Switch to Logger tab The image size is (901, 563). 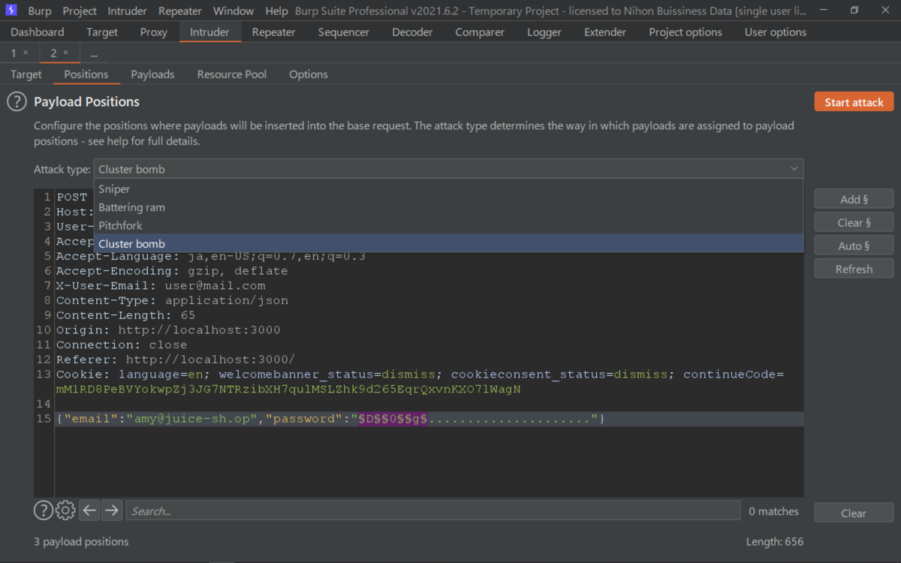pyautogui.click(x=544, y=32)
